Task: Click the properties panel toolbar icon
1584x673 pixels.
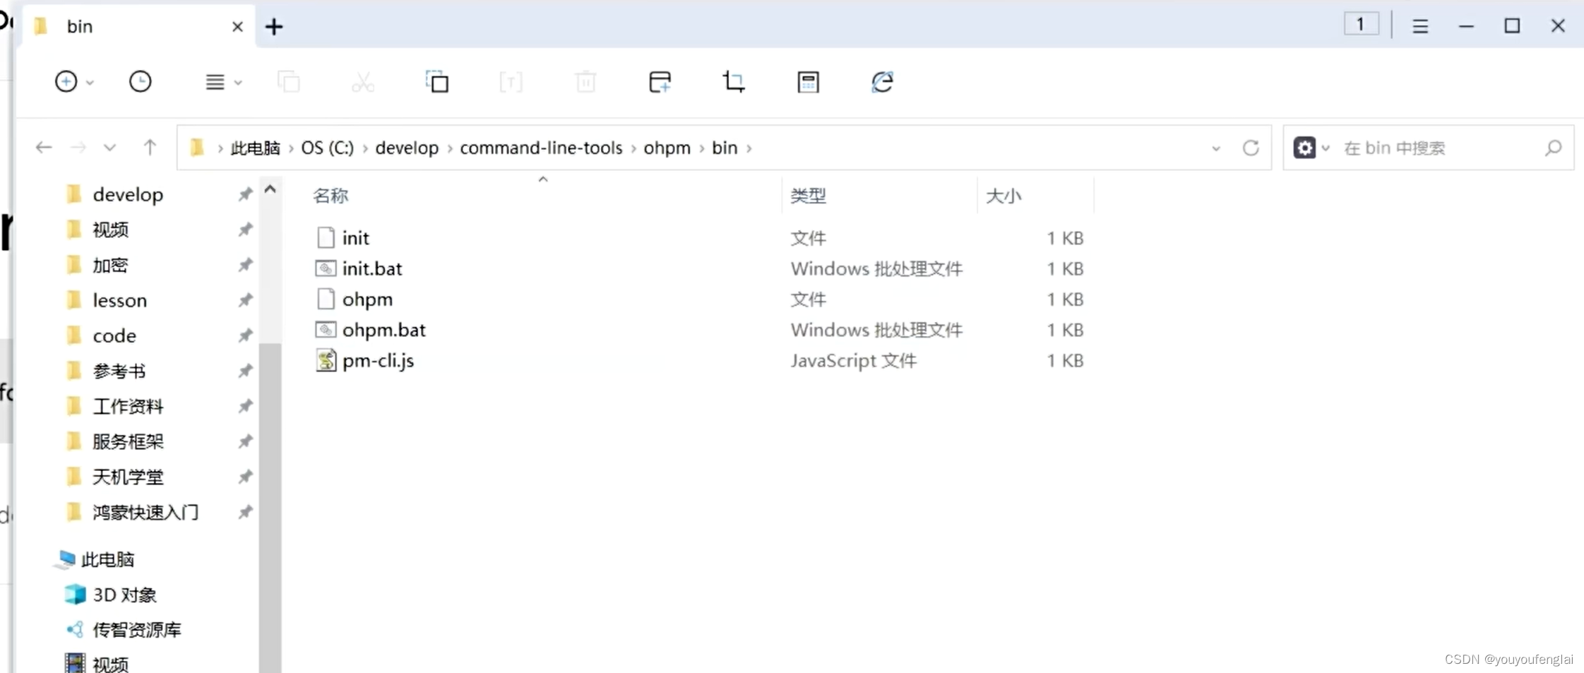Action: tap(808, 82)
